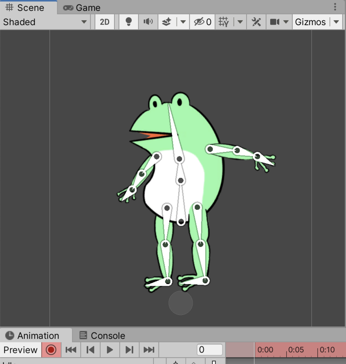Toggle scene audio with the speaker icon

click(x=148, y=22)
